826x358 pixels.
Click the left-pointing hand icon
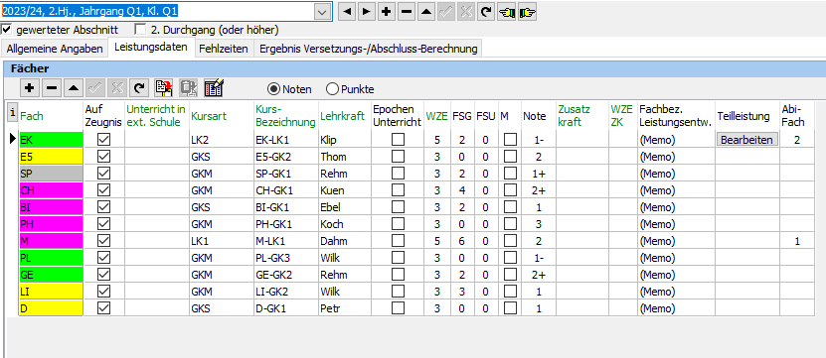tap(506, 12)
